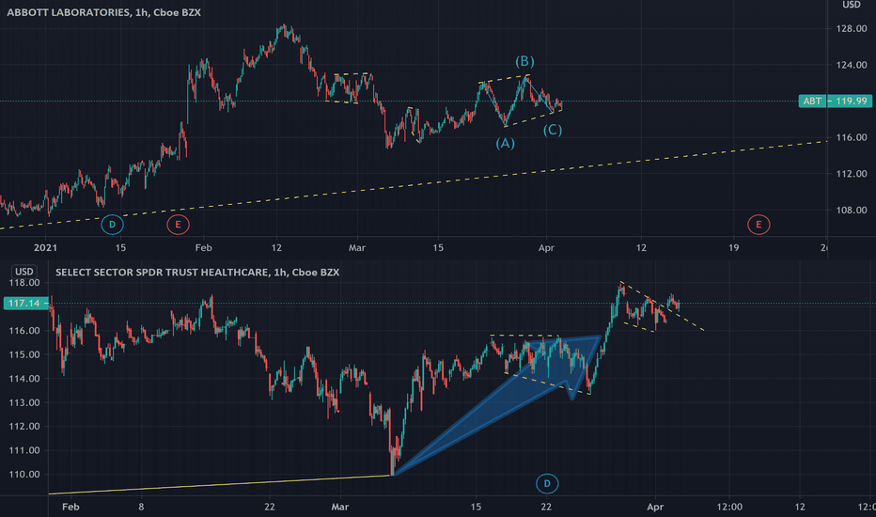Click the 115.00 price label
Image resolution: width=876 pixels, height=517 pixels.
tap(24, 354)
